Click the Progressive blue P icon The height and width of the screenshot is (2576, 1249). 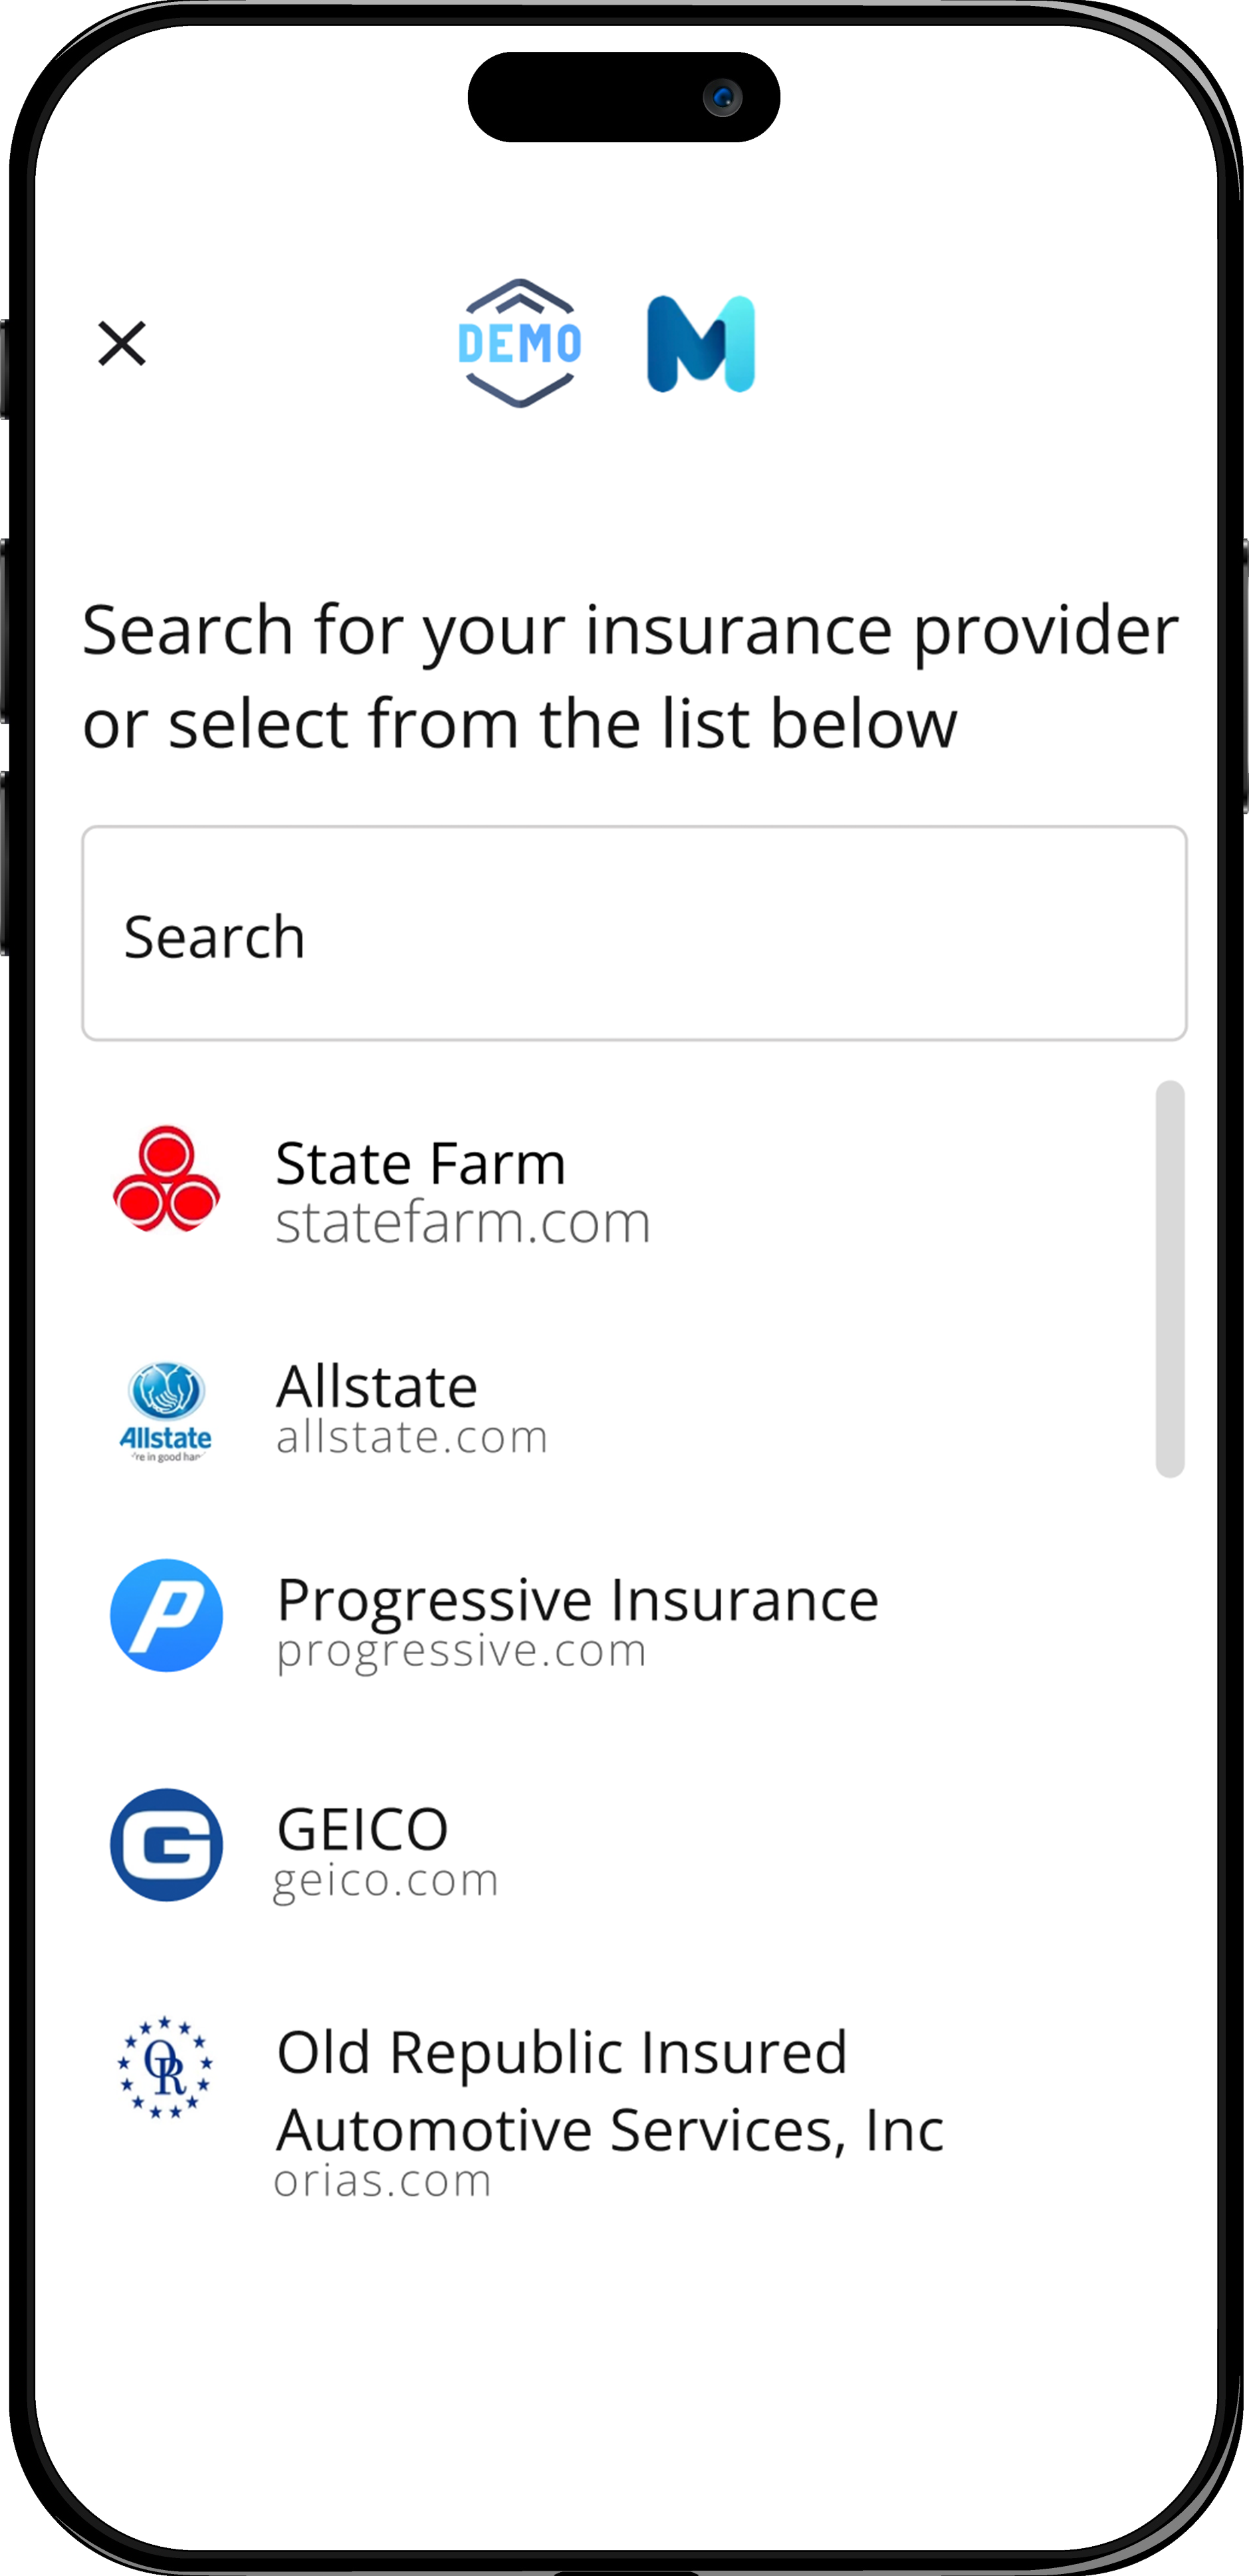point(166,1615)
